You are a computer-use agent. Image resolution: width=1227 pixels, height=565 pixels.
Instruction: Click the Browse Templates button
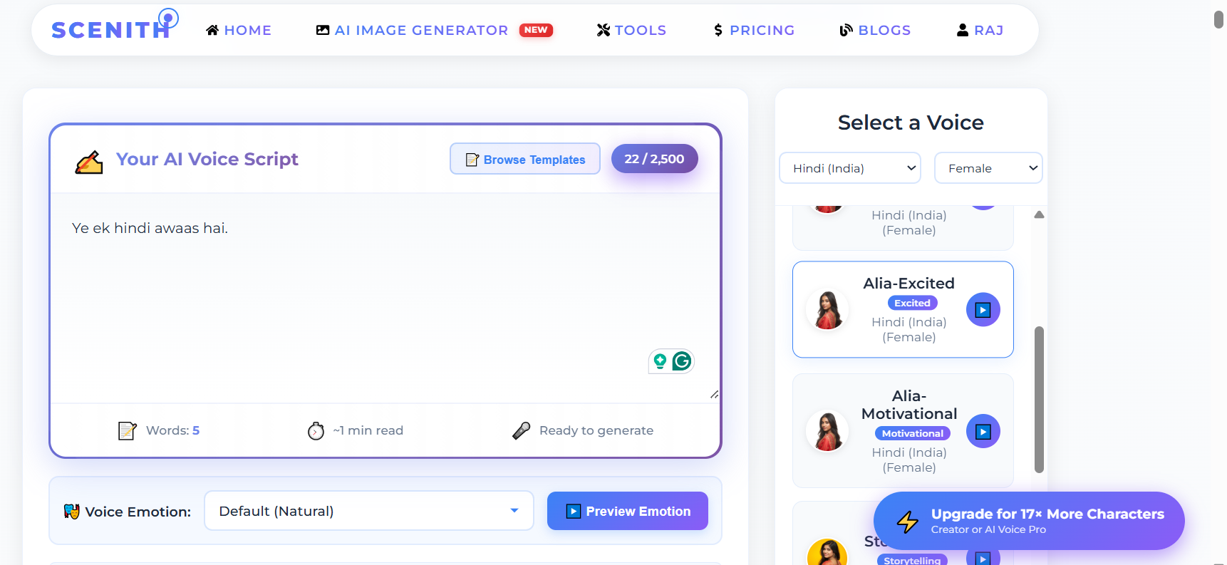524,159
